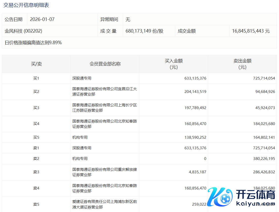The image size is (279, 212).
Task: Click the 日价格涨幅偏离值达到9.89% notice row
Action: 33,43
